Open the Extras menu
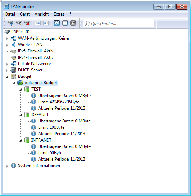Screen dimensions: 191x196 59,14
